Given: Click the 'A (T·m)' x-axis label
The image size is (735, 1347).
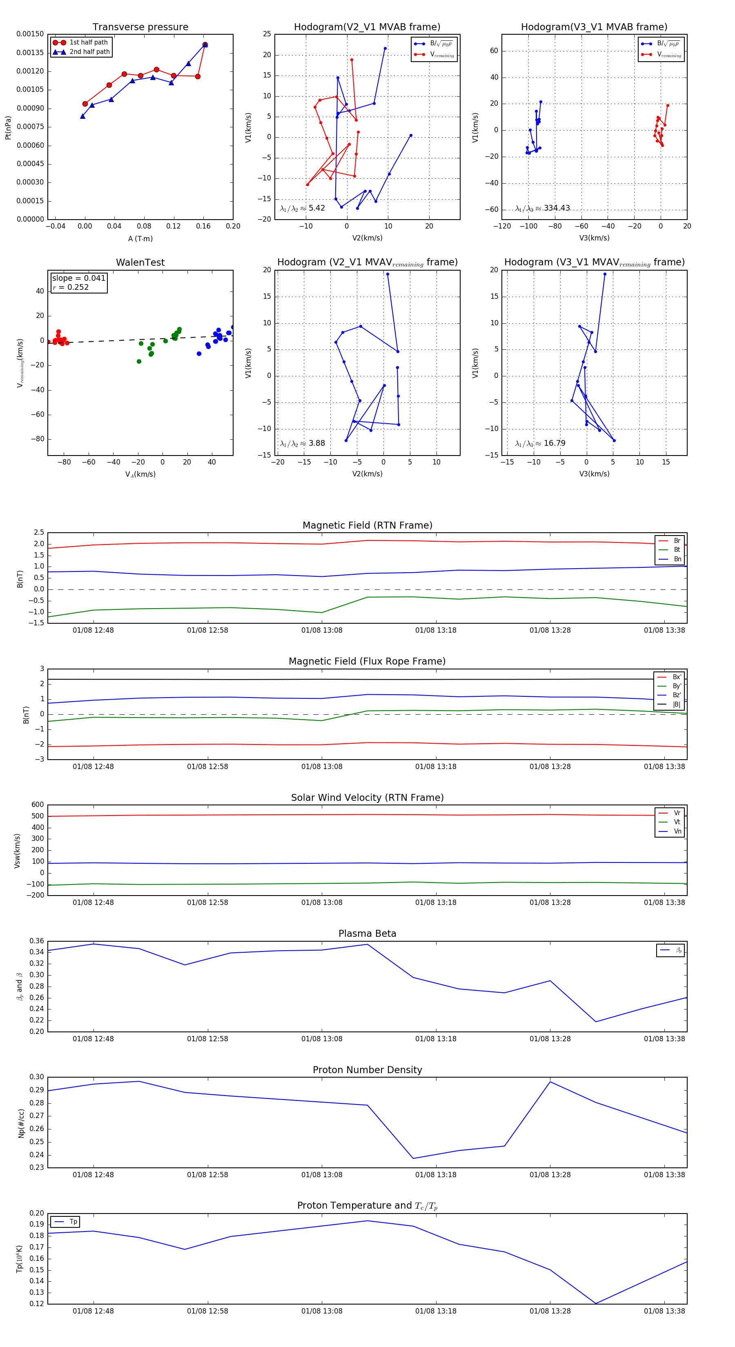Looking at the screenshot, I should (x=140, y=238).
